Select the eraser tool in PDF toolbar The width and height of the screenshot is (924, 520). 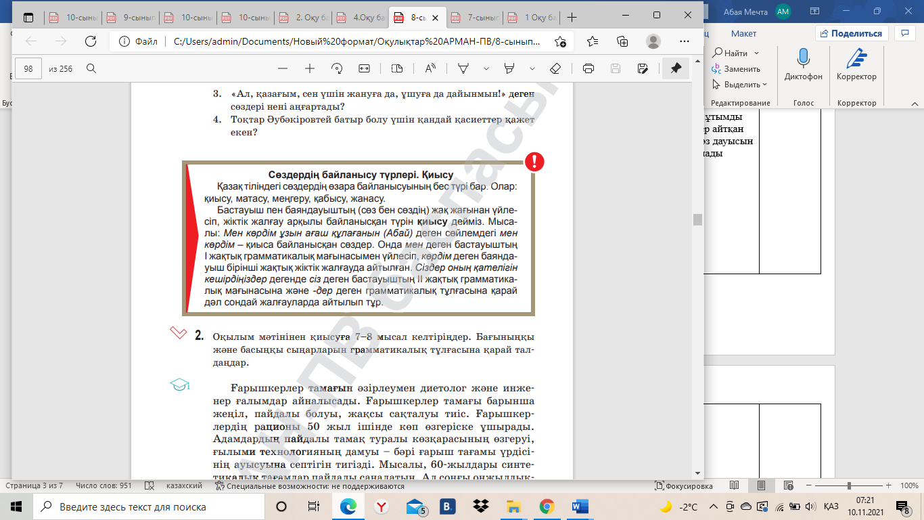[x=555, y=68]
